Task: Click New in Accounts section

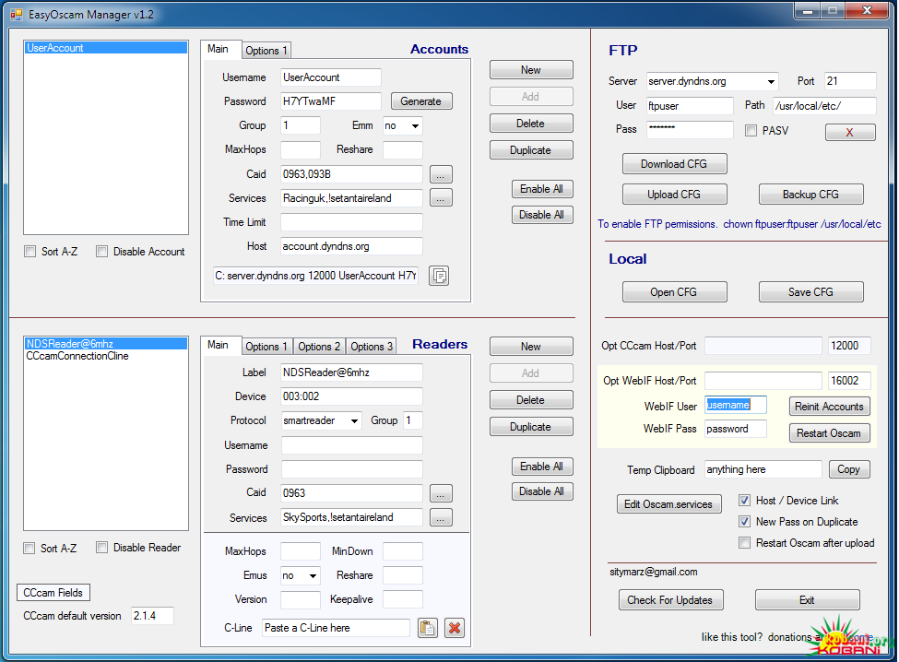Action: pyautogui.click(x=531, y=70)
